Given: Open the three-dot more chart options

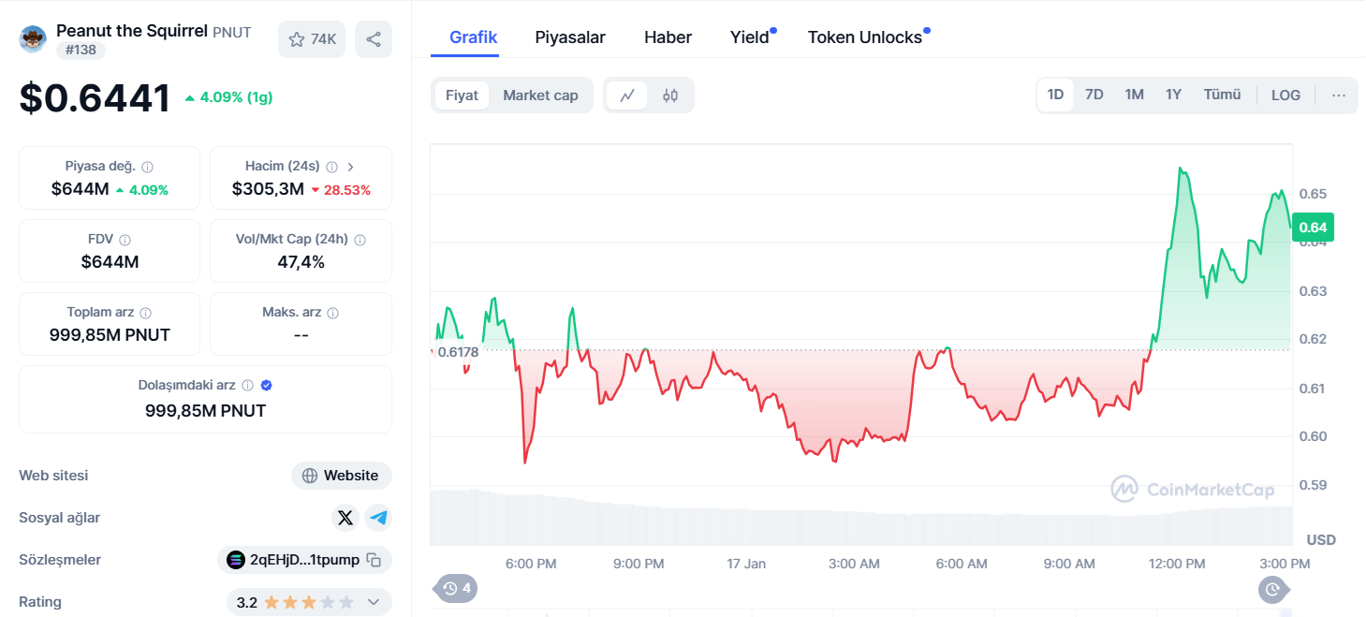Looking at the screenshot, I should pos(1339,95).
